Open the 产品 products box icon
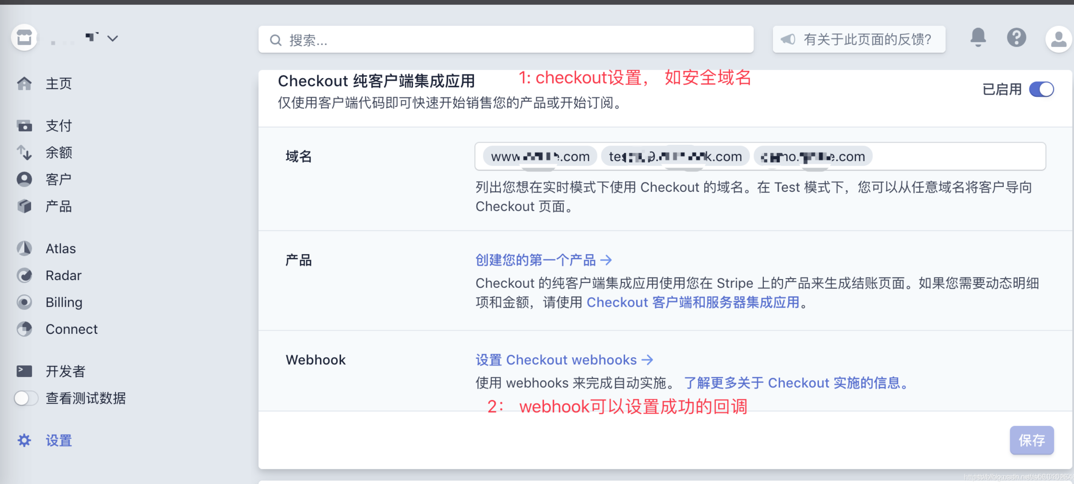Viewport: 1074px width, 484px height. pos(24,206)
